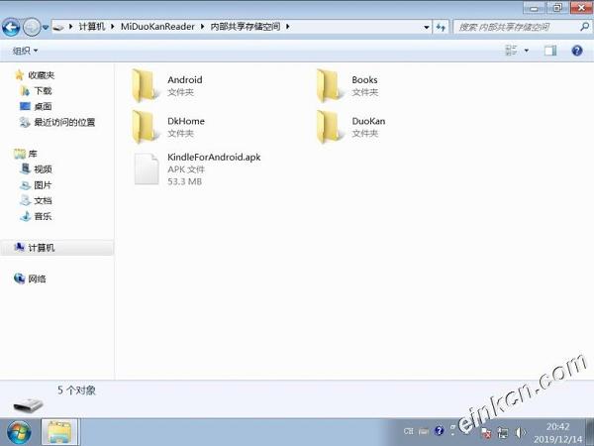Open the 文档 library
The height and width of the screenshot is (446, 594).
43,200
